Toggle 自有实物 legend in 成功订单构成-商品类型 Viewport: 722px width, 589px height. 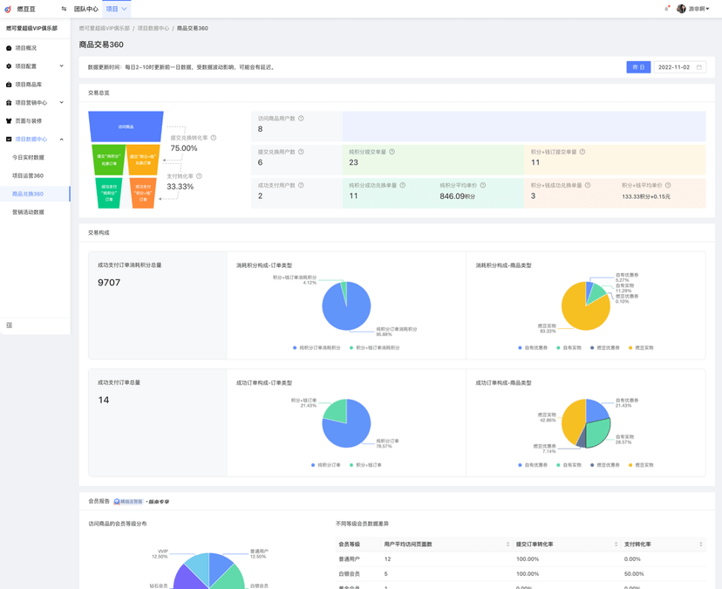pos(569,465)
